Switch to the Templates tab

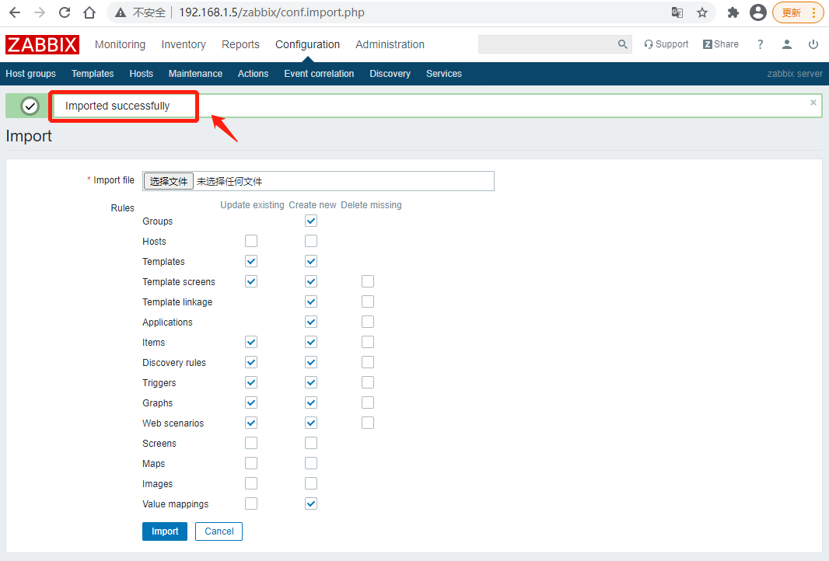93,74
